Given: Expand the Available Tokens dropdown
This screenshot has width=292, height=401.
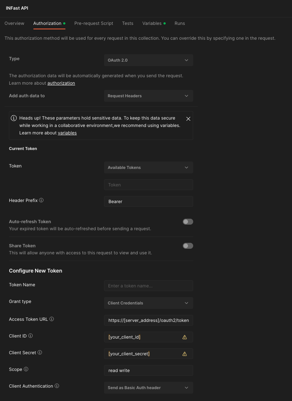Looking at the screenshot, I should (149, 167).
